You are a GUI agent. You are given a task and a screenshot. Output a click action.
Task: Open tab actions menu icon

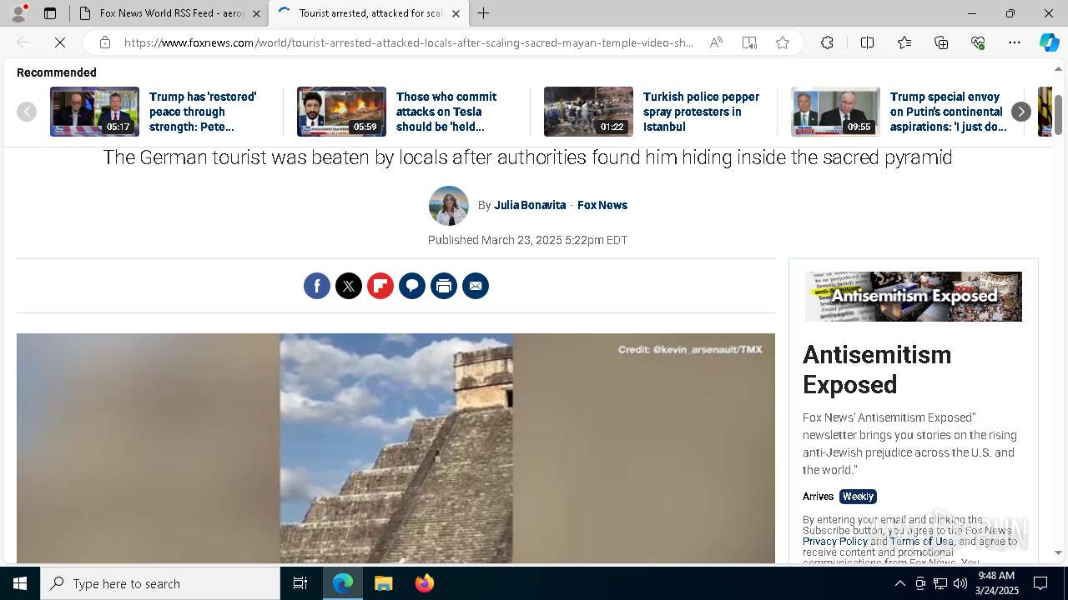(50, 13)
